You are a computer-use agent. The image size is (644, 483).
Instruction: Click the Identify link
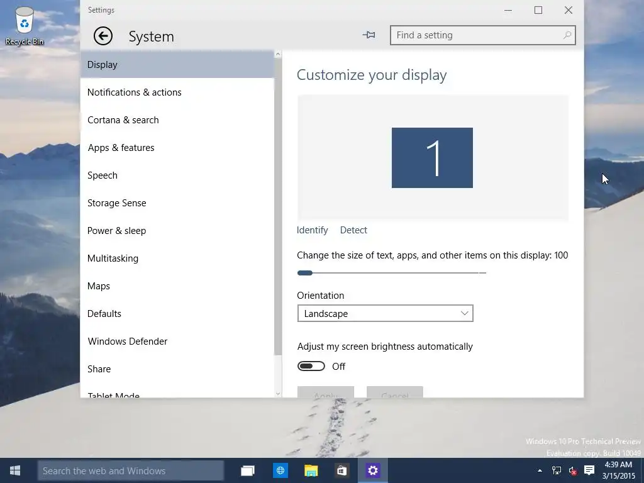click(x=312, y=230)
